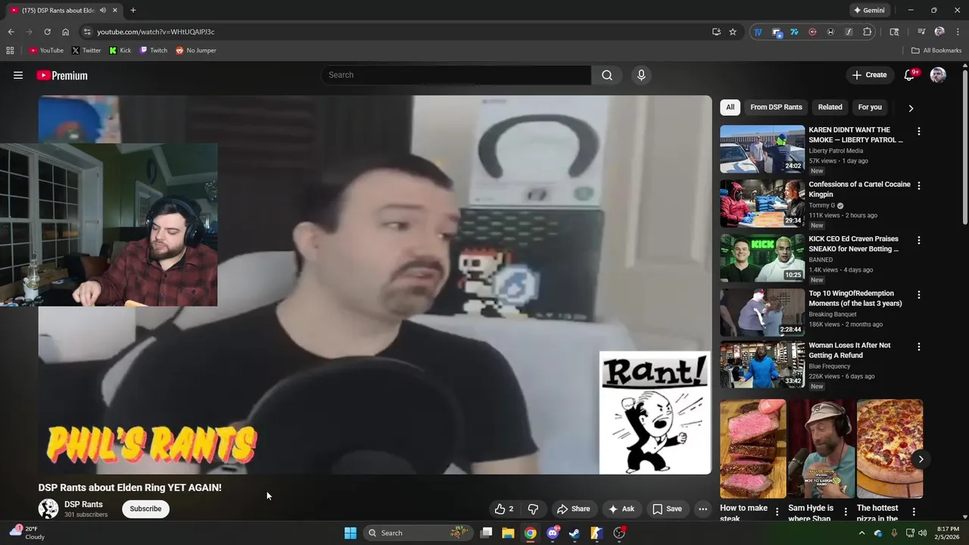Image resolution: width=969 pixels, height=545 pixels.
Task: Share the video
Action: (x=573, y=509)
